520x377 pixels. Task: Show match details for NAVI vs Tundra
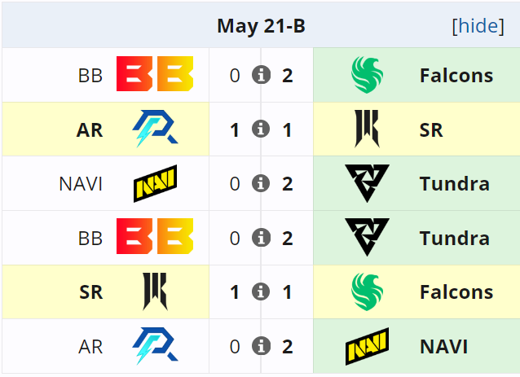pos(261,183)
